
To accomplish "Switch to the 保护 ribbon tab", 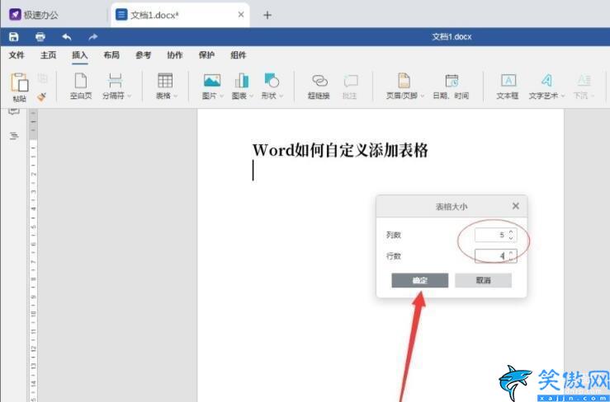I will (x=206, y=55).
